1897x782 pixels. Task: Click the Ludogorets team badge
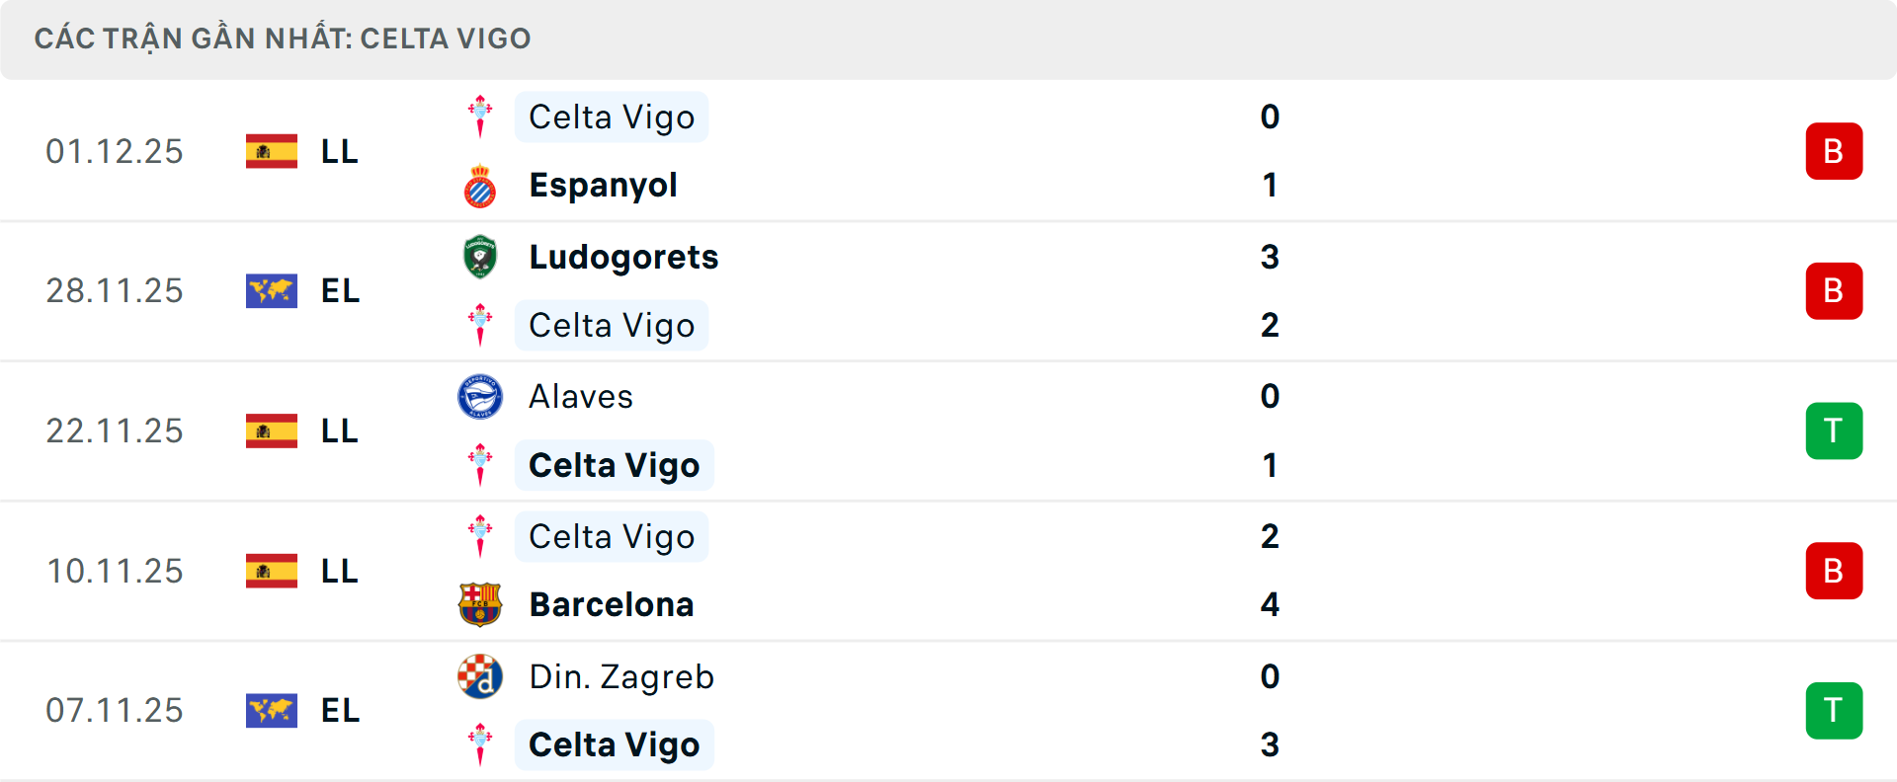tap(481, 257)
